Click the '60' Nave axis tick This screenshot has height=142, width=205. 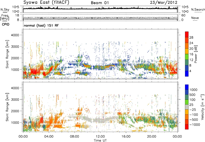point(183,15)
